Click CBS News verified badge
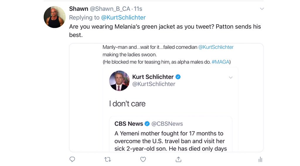 (147, 124)
